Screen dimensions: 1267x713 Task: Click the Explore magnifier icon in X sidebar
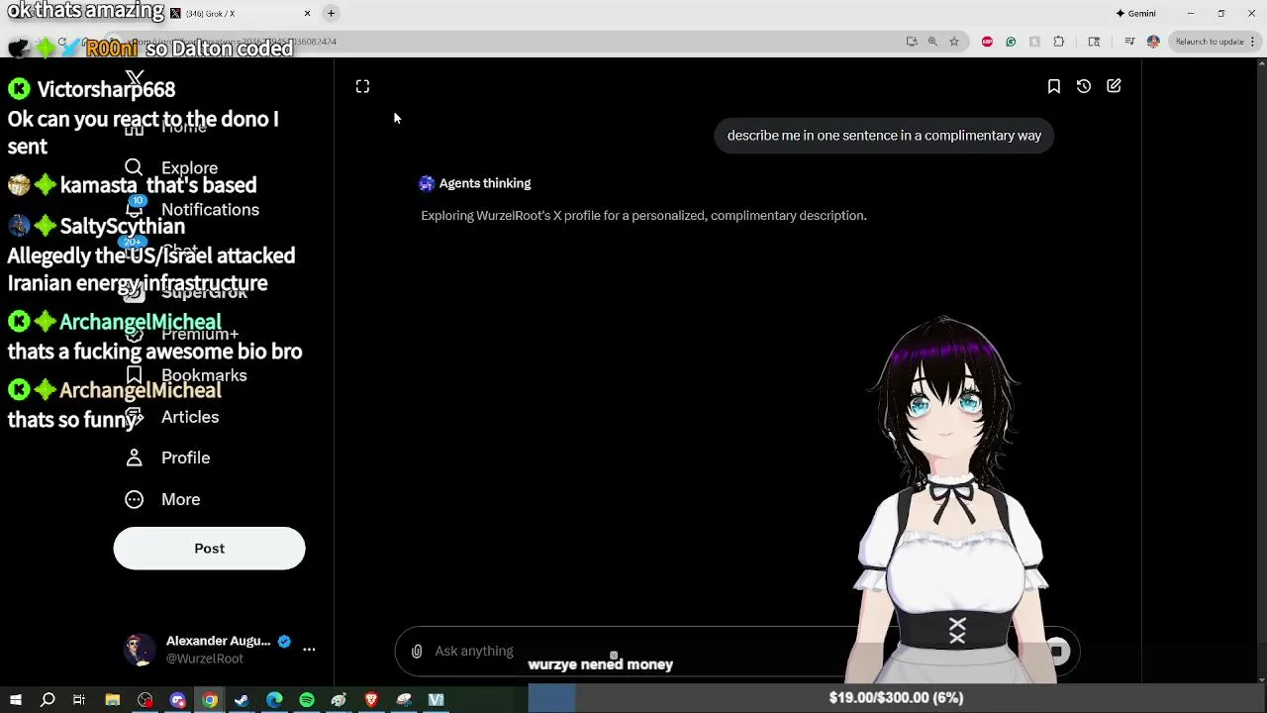click(x=134, y=168)
